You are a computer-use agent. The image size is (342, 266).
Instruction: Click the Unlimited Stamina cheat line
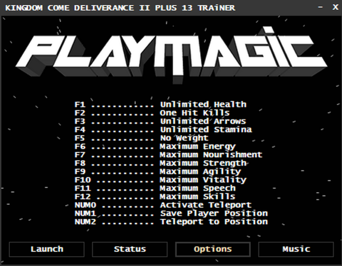pos(163,129)
